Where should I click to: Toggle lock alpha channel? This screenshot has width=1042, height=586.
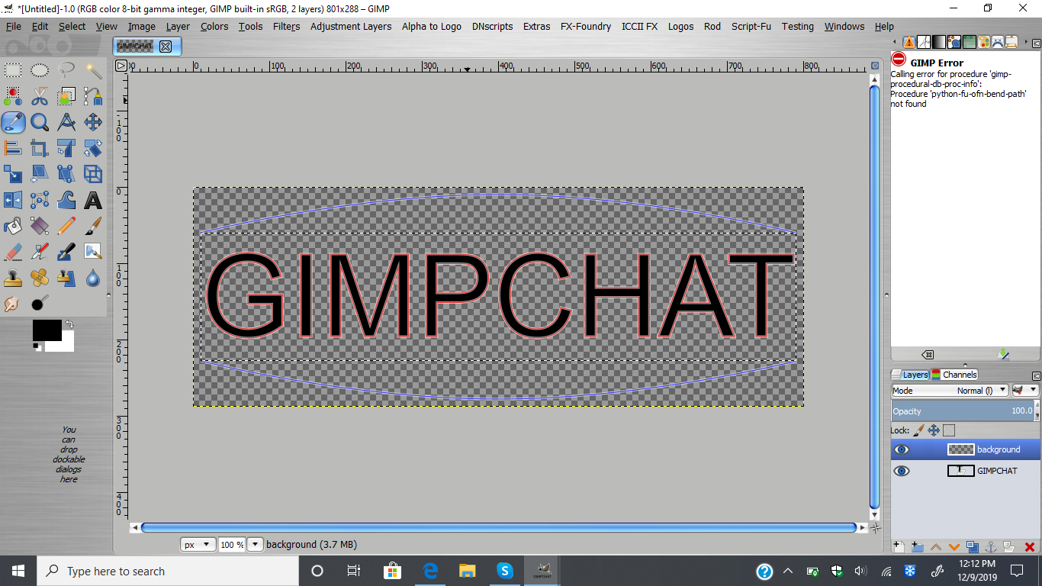coord(949,430)
